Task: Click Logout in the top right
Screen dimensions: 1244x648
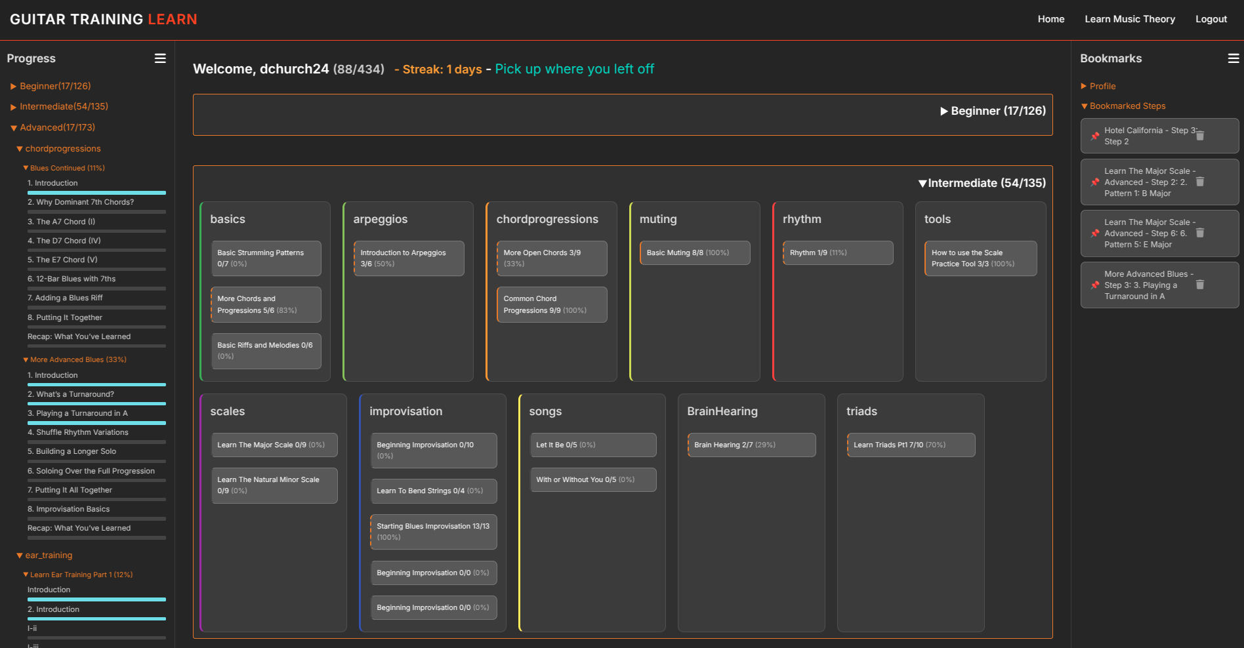Action: point(1211,19)
